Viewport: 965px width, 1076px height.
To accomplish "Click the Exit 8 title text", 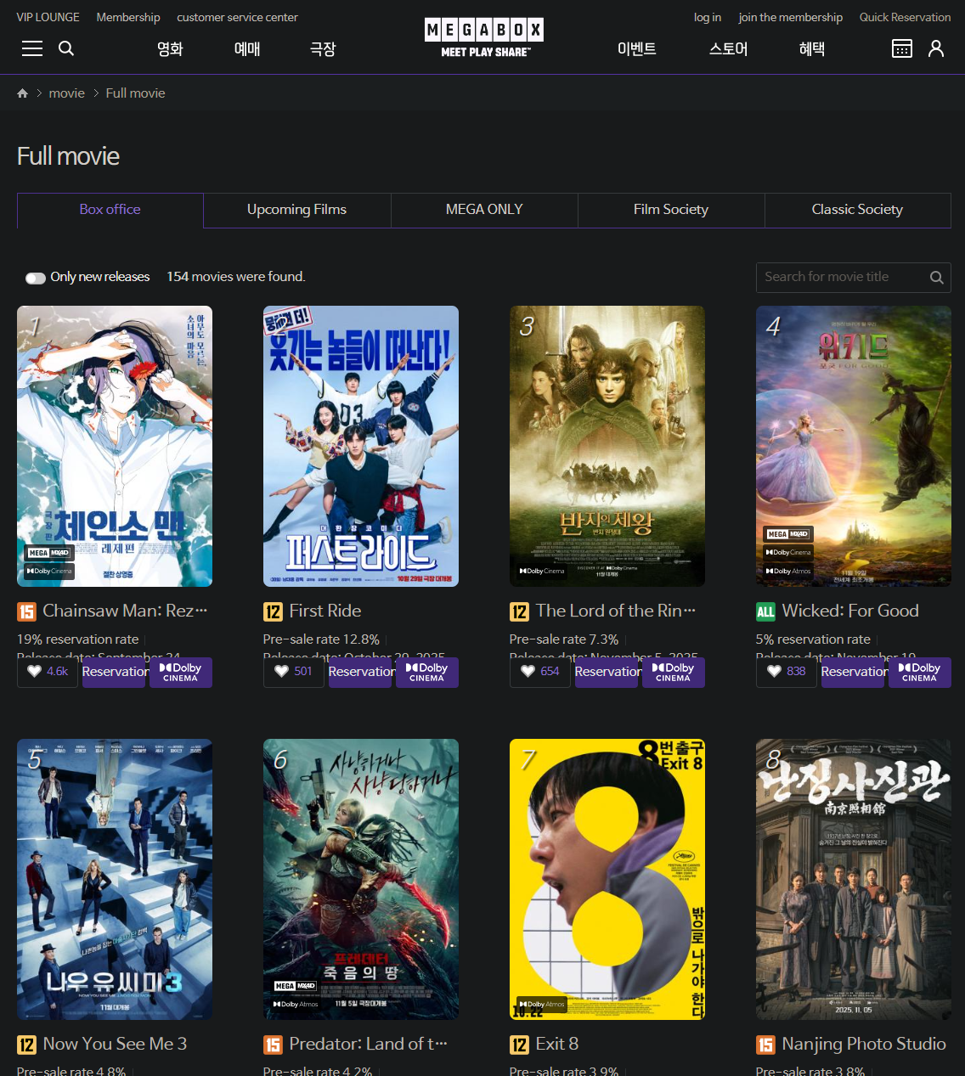I will 557,1044.
